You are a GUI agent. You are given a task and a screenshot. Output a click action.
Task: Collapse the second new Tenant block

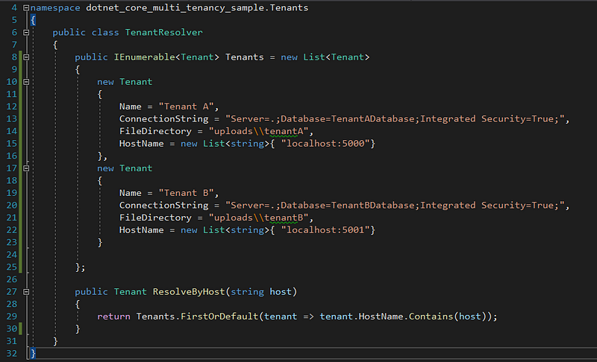point(26,168)
